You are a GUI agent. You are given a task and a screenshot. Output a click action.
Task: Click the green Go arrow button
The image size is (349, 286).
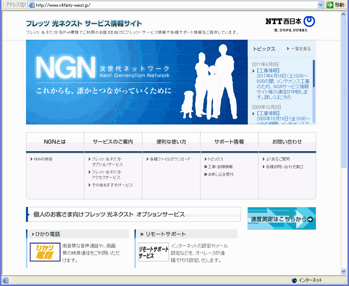point(330,5)
